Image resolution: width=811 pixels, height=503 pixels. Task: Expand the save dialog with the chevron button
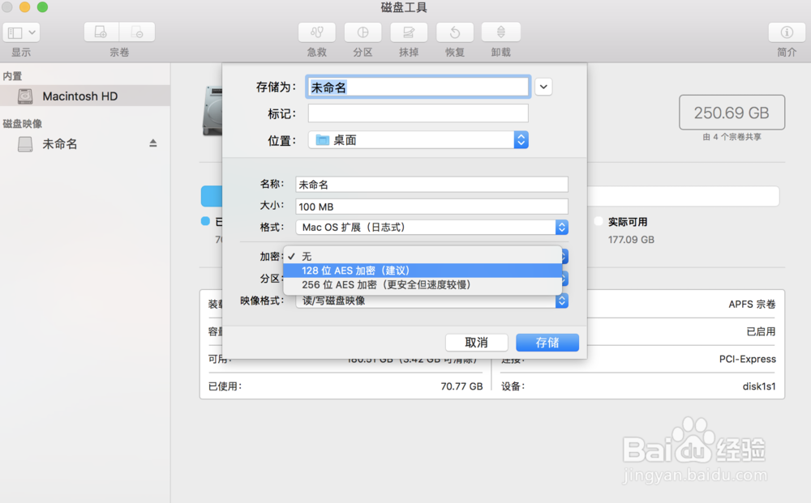(x=543, y=87)
